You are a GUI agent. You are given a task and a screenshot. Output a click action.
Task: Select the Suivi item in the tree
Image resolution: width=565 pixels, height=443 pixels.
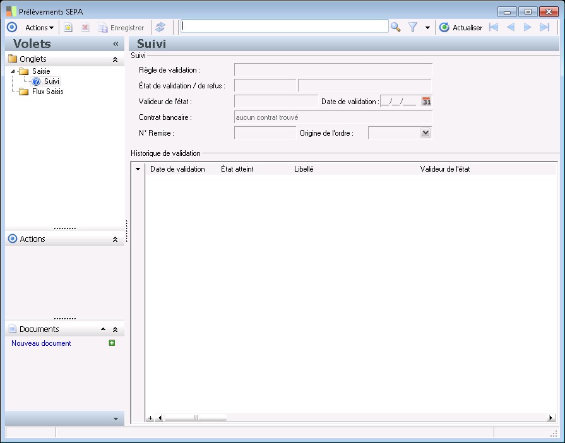tap(52, 81)
